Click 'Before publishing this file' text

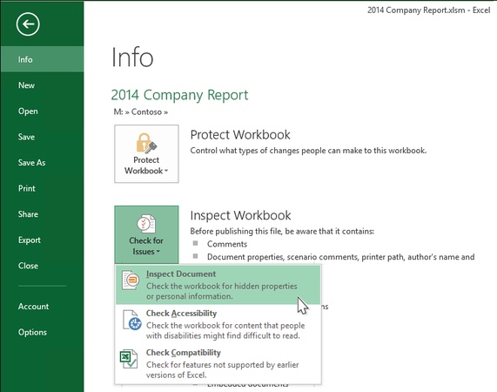282,231
